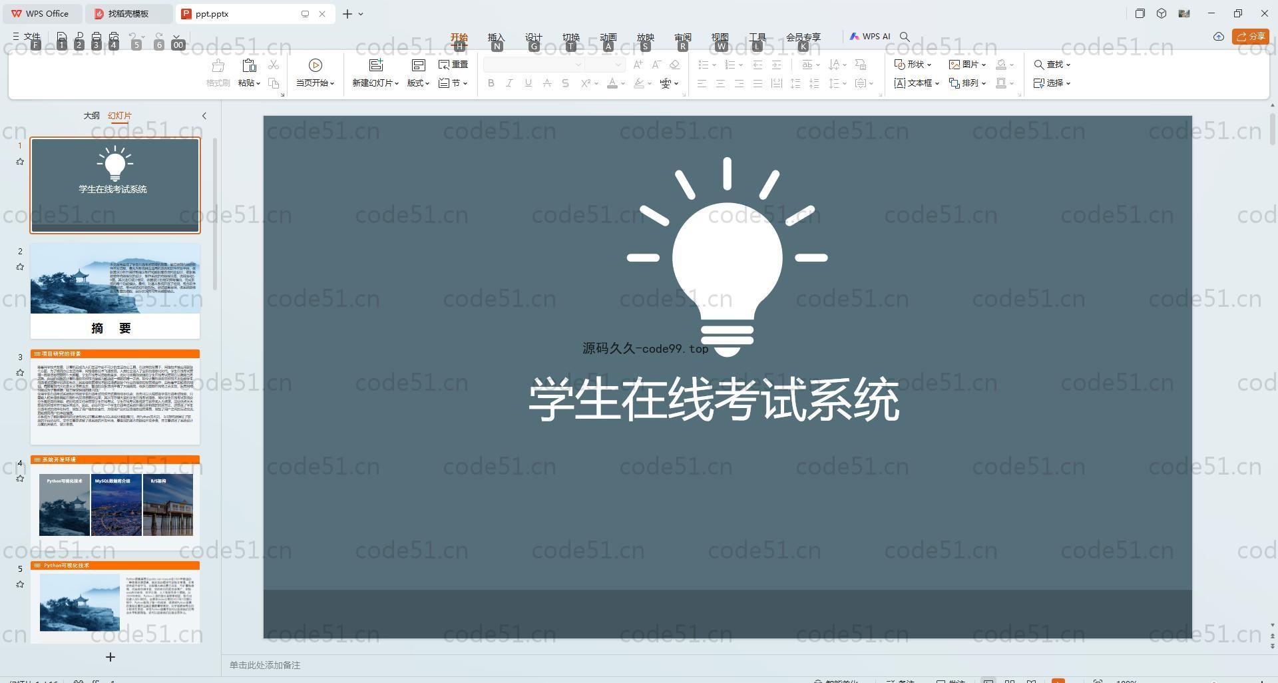Click the New Slide (新建幻灯片) icon
This screenshot has width=1278, height=683.
click(376, 65)
